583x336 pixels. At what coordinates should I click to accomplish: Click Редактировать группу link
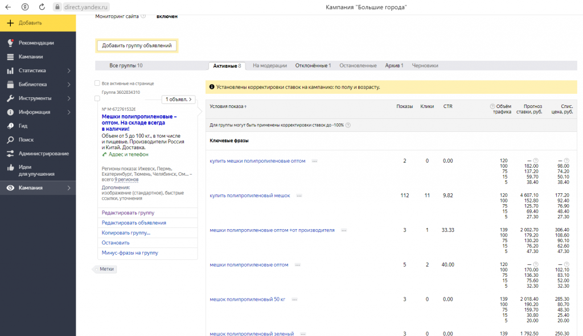click(x=128, y=213)
